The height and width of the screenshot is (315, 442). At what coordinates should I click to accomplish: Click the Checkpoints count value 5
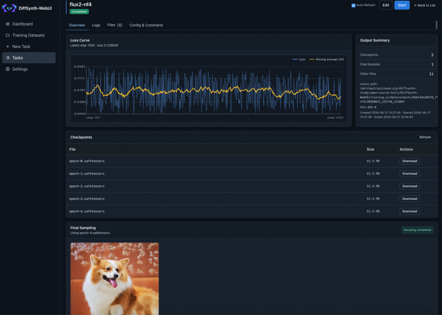pyautogui.click(x=432, y=55)
